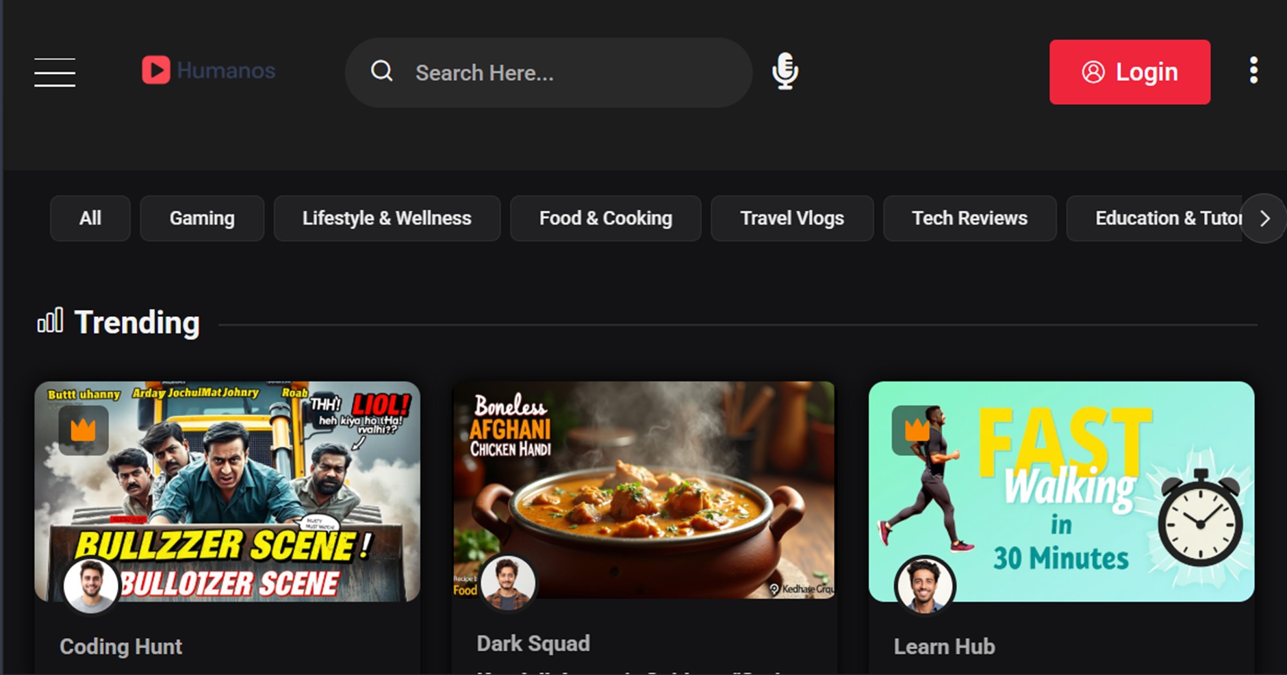Select the All category filter
The image size is (1287, 675).
(90, 218)
